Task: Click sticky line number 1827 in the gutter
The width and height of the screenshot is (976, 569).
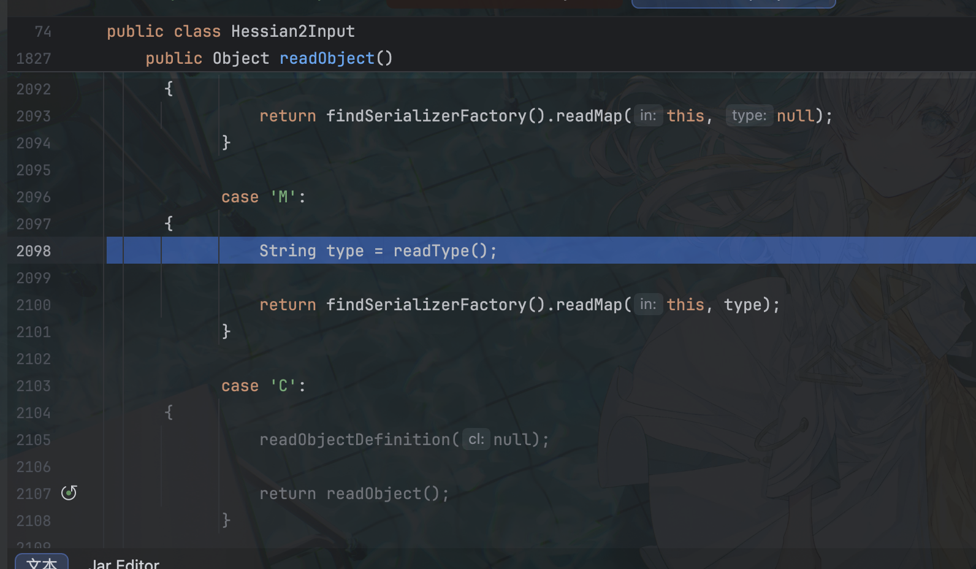Action: [x=34, y=58]
